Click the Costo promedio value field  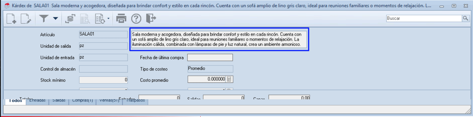[207, 79]
